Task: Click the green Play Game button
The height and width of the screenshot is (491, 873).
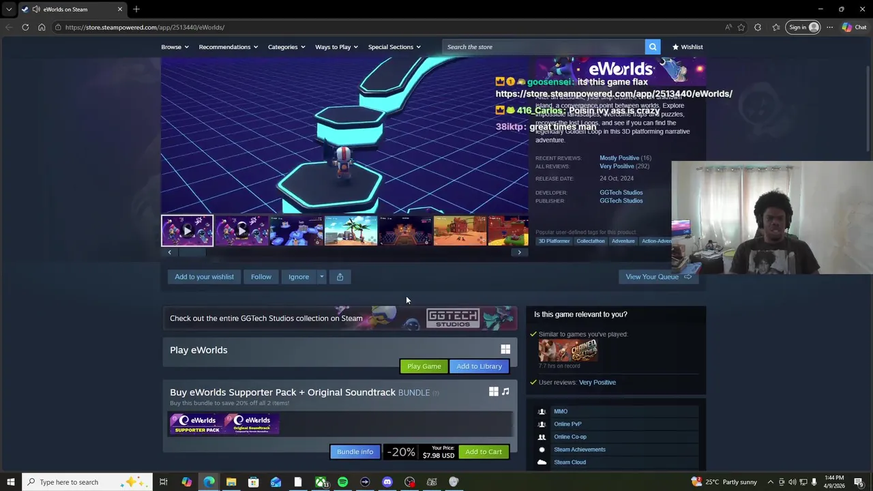Action: [x=424, y=366]
